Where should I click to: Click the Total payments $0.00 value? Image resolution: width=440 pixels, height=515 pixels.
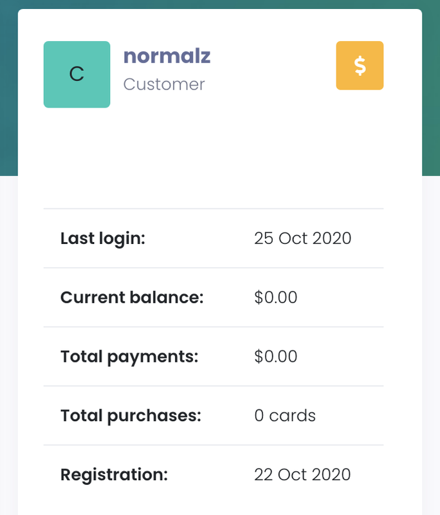click(275, 357)
